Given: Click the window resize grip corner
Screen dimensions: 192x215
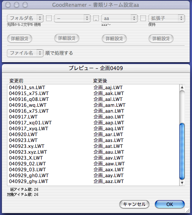Looking at the screenshot, I should [x=187, y=210].
